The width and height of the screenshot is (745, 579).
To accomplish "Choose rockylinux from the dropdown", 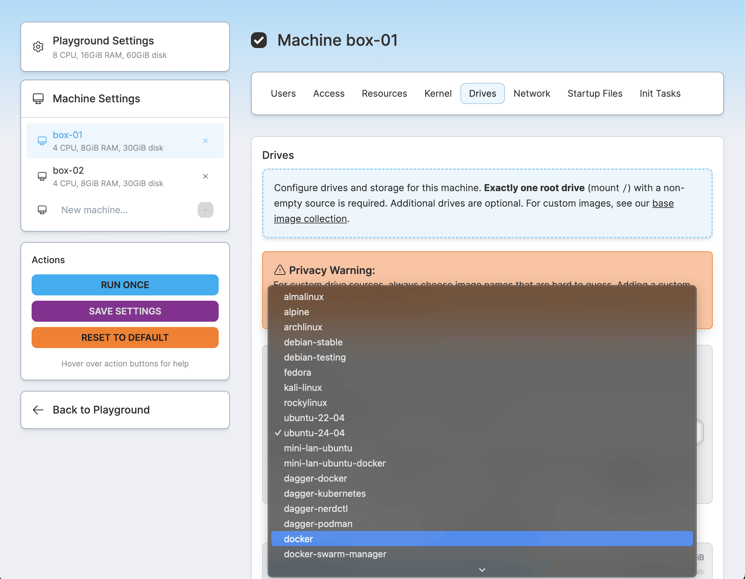I will tap(482, 402).
